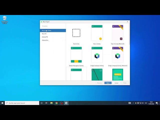The height and width of the screenshot is (120, 160).
Task: Select Phone and Tablet category
Action: [x=53, y=30]
